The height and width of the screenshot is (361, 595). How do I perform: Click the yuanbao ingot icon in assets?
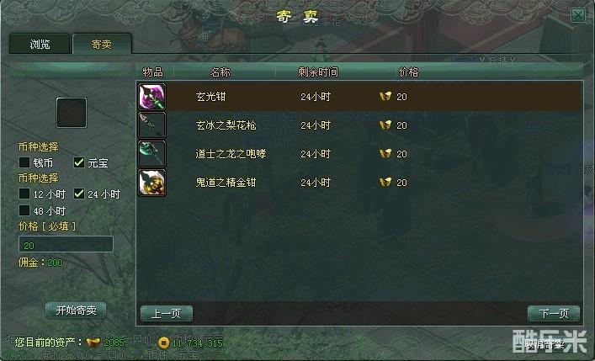(93, 342)
